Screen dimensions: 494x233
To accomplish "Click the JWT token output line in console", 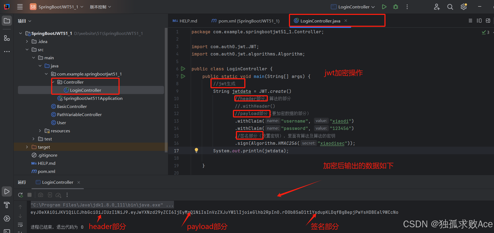I will pyautogui.click(x=214, y=212).
